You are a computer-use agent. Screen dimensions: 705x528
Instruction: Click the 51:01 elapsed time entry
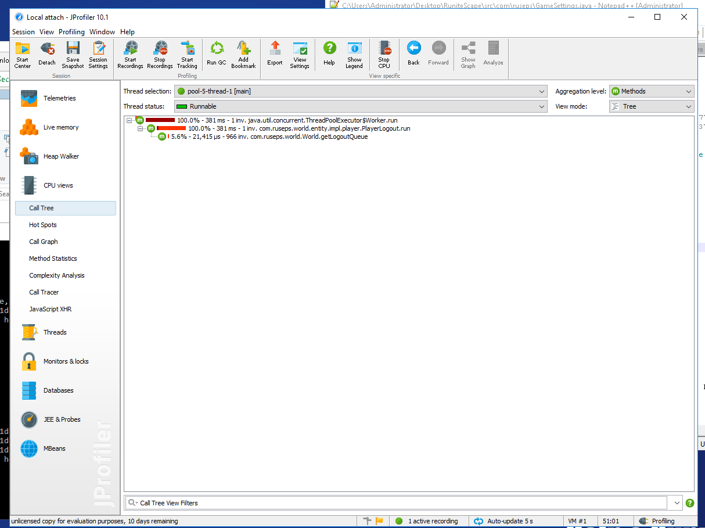610,521
